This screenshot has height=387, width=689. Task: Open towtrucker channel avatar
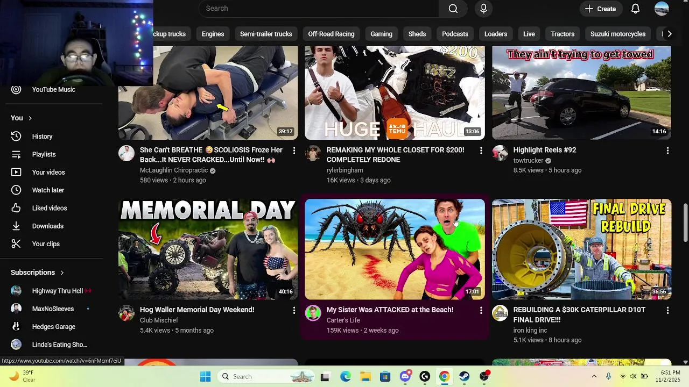(x=500, y=153)
